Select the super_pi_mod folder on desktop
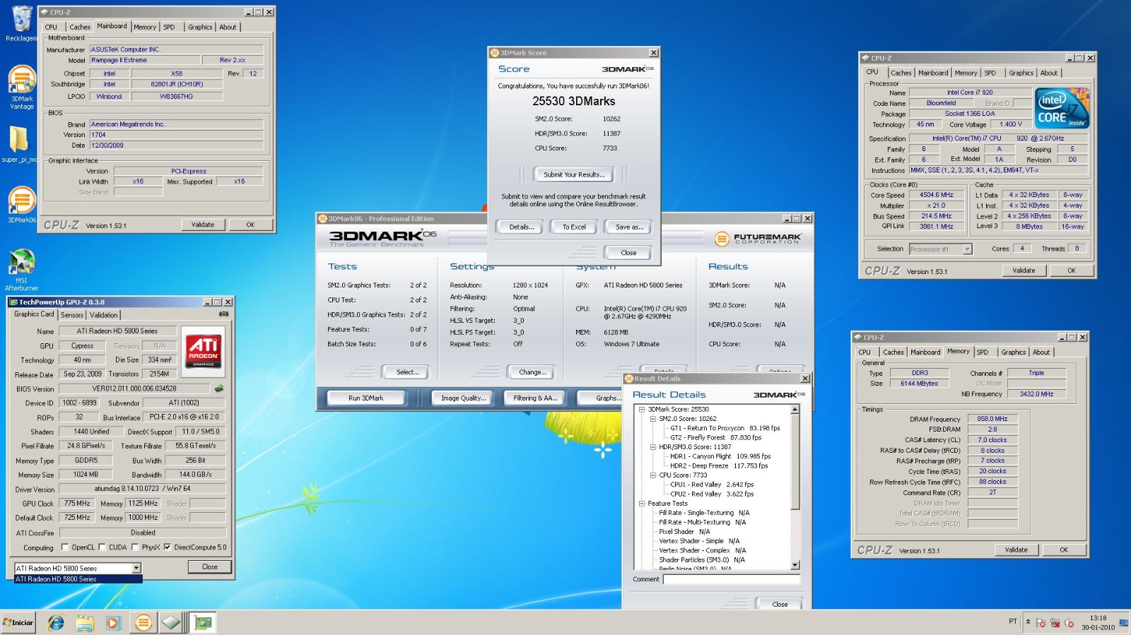Viewport: 1131px width, 635px height. (x=19, y=144)
